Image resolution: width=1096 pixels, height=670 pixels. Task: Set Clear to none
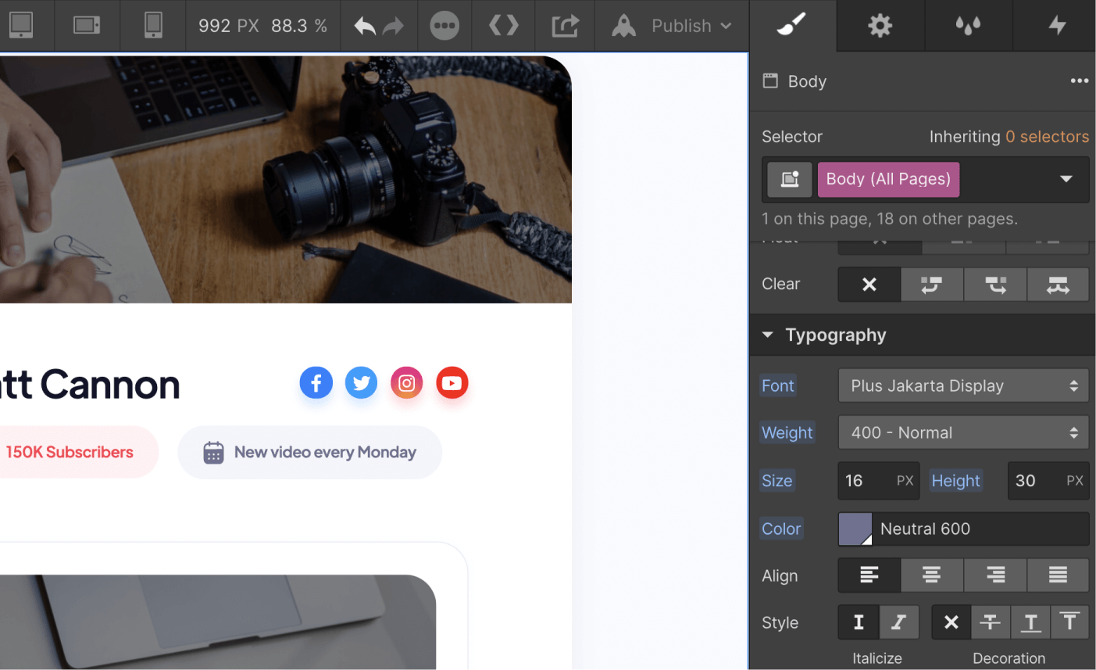pyautogui.click(x=869, y=285)
